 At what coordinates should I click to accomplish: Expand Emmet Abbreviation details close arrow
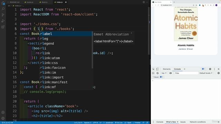131,33
